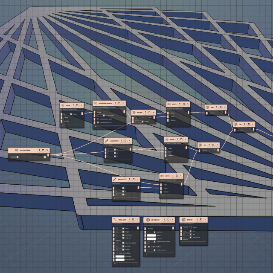Collapse the skybox node bottom chevron
This screenshot has width=273, height=273.
(182, 243)
